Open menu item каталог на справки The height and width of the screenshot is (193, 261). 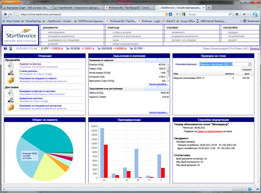[184, 40]
